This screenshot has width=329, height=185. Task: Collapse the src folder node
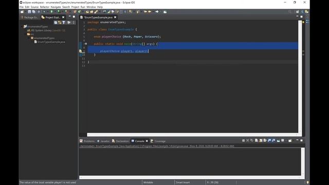[x=25, y=34]
